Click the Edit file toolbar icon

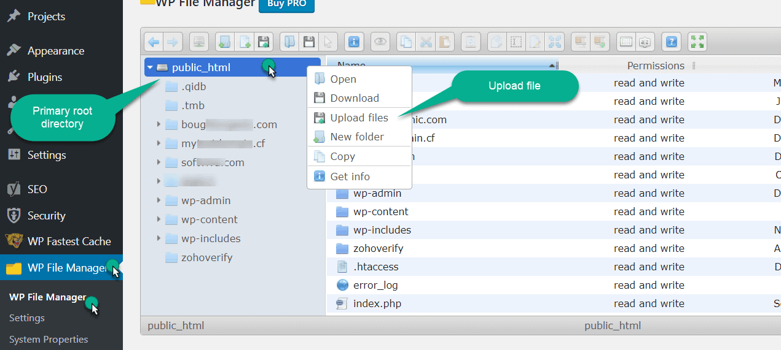pyautogui.click(x=535, y=42)
